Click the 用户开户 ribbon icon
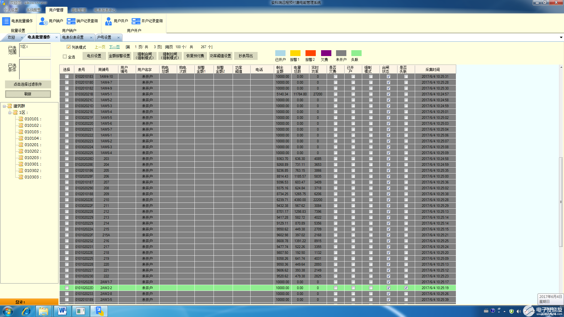The image size is (564, 317). [108, 21]
